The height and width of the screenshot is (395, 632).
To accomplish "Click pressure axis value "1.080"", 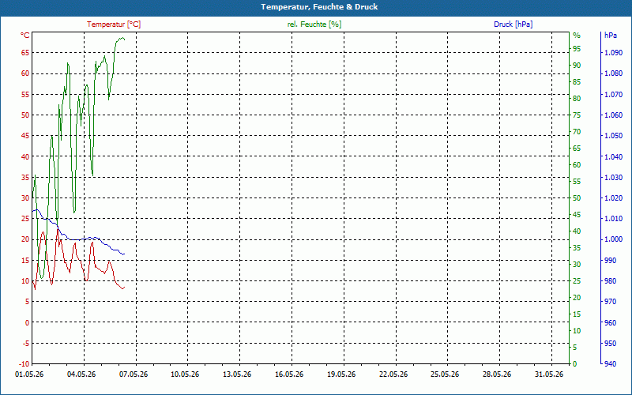I will point(613,73).
